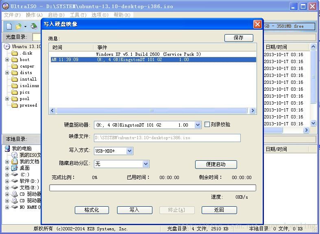This screenshot has width=320, height=234.
Task: Expand the 软件 (D:) drive node
Action: pyautogui.click(x=7, y=181)
